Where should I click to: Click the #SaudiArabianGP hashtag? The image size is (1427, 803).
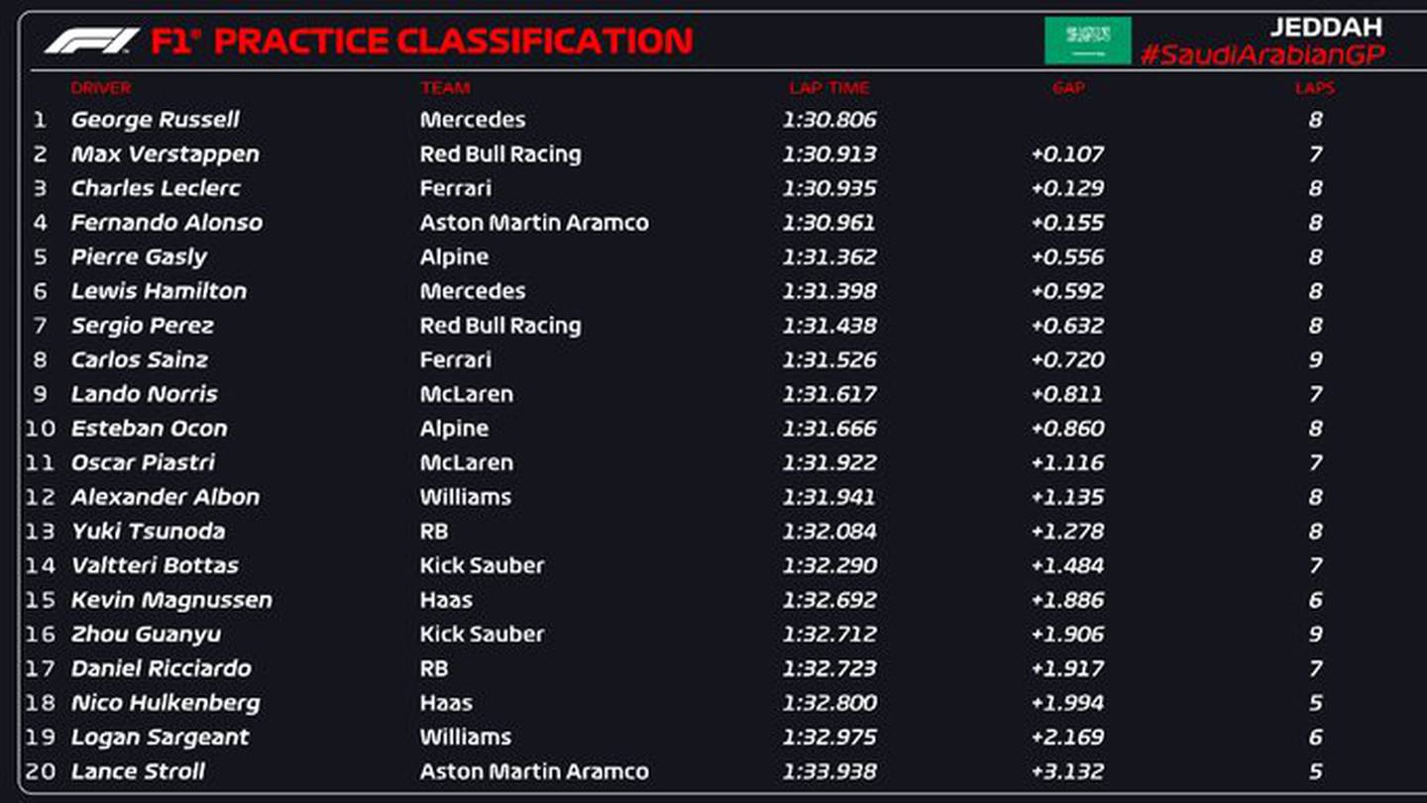[1262, 54]
